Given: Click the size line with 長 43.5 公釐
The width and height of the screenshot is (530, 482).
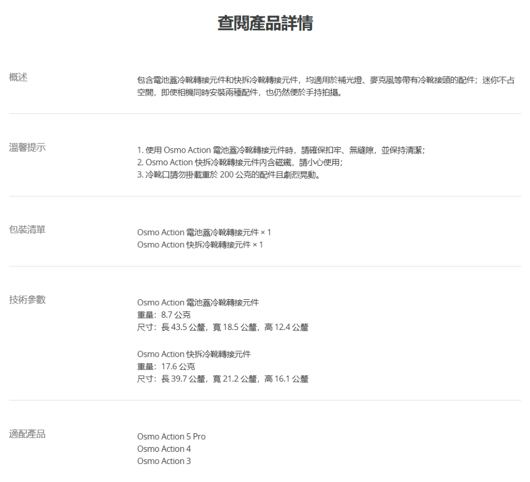Looking at the screenshot, I should click(223, 327).
